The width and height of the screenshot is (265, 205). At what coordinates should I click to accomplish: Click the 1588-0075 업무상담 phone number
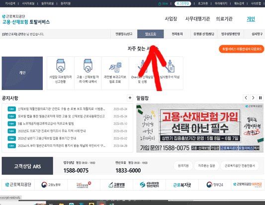(76, 171)
